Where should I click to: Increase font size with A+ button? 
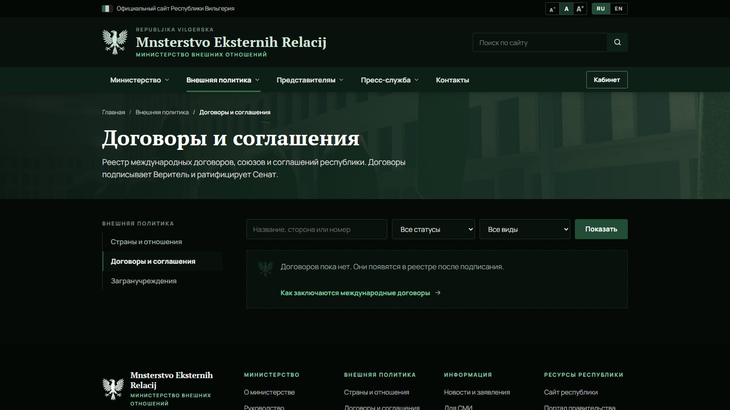pyautogui.click(x=580, y=9)
